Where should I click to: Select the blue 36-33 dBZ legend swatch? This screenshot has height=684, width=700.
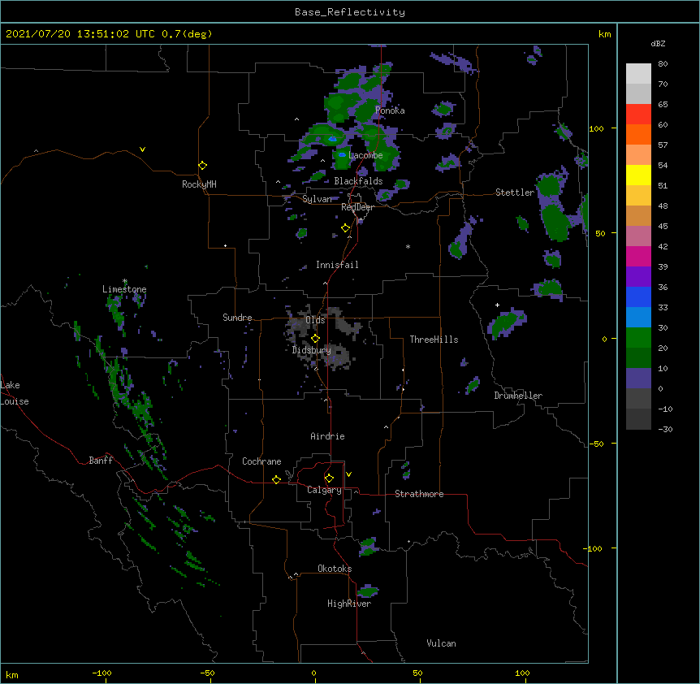tap(638, 297)
